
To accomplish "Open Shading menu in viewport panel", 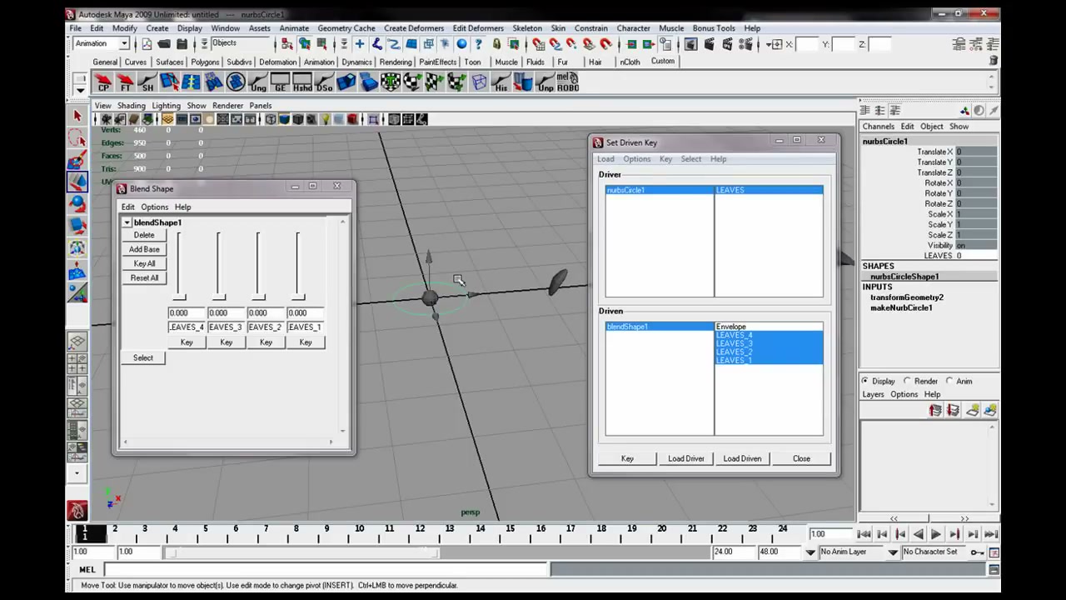I will click(131, 106).
